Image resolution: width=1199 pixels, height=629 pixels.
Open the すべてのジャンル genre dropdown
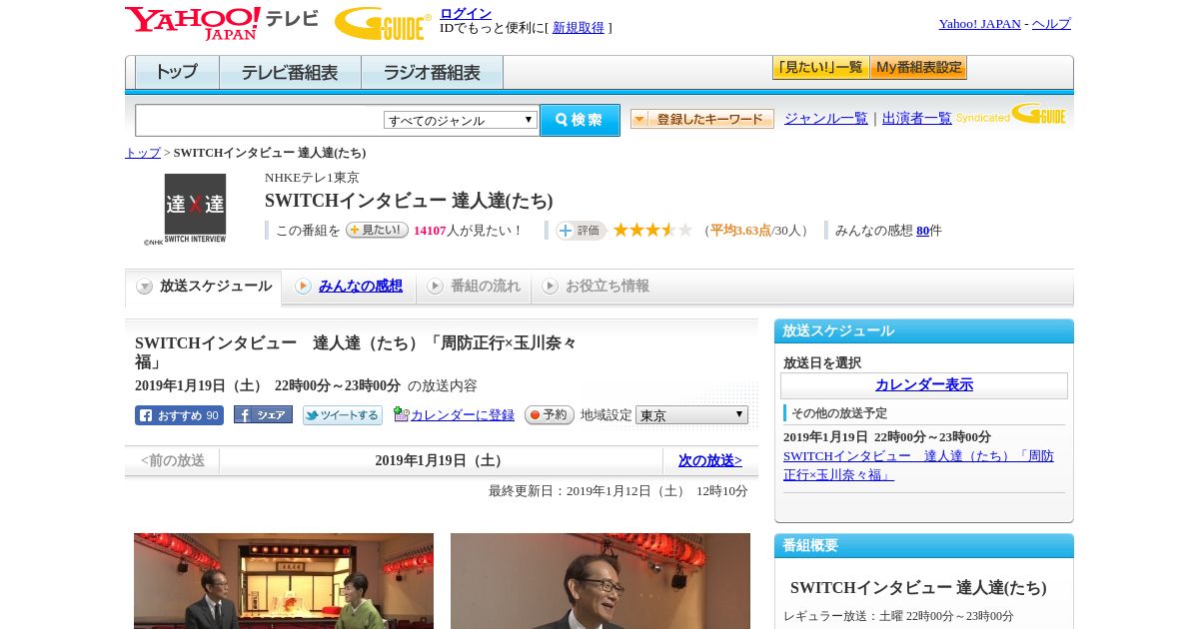click(x=461, y=120)
